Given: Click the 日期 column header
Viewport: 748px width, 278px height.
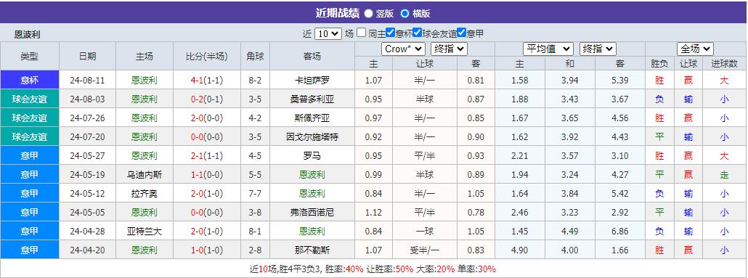Looking at the screenshot, I should (88, 57).
